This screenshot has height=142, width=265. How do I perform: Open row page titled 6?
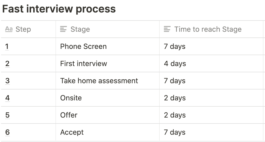click(7, 132)
